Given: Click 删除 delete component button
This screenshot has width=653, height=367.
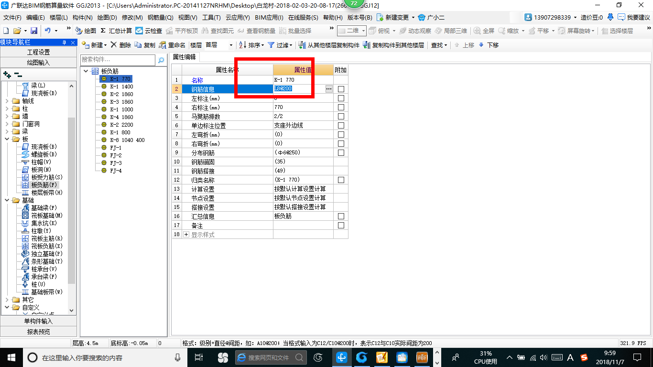Looking at the screenshot, I should click(121, 45).
